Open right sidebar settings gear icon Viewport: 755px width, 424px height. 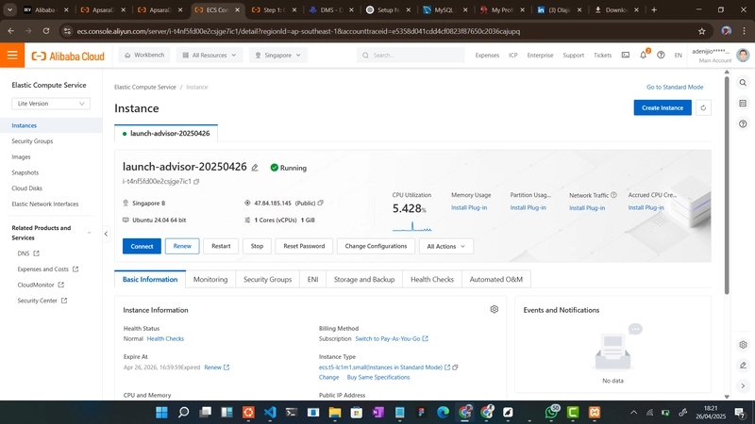pos(743,345)
